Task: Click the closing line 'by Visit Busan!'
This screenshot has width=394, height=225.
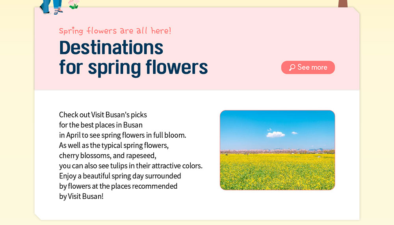Action: point(81,196)
